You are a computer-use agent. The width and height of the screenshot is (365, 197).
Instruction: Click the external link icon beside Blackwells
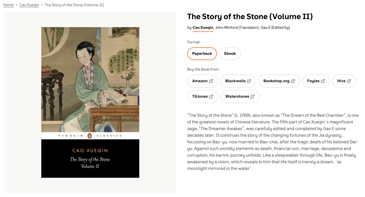click(249, 81)
